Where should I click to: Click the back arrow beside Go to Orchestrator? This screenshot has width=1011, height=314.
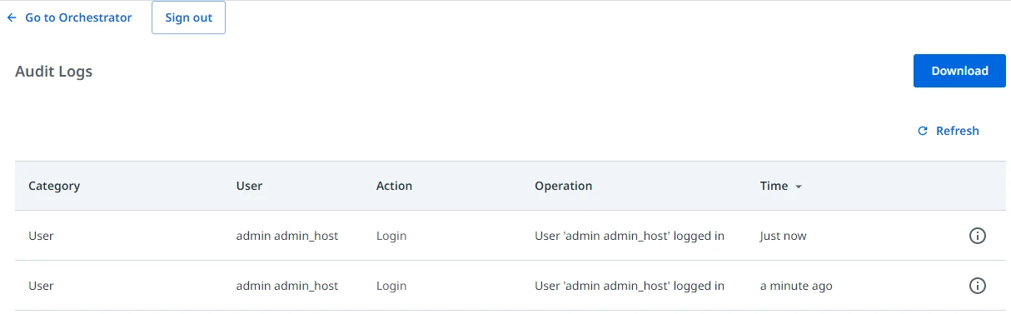12,17
